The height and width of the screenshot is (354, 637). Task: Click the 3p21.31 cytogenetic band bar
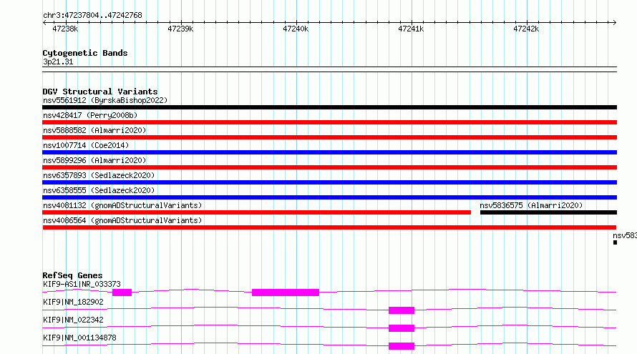[329, 69]
